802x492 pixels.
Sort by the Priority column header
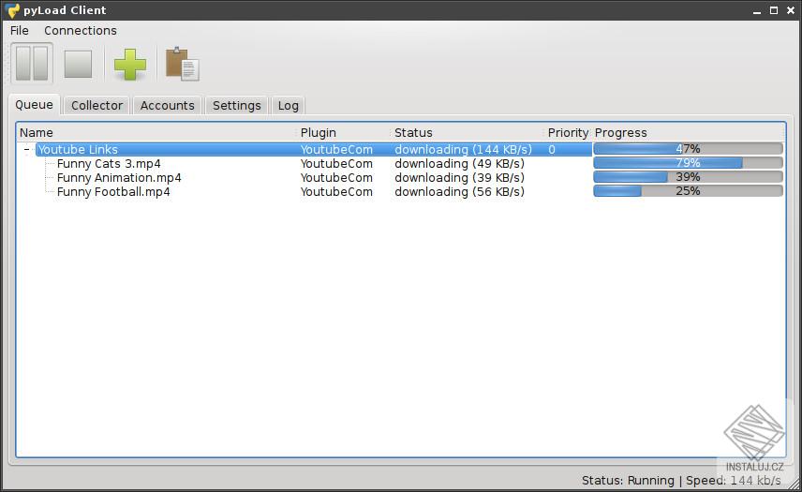[x=568, y=132]
